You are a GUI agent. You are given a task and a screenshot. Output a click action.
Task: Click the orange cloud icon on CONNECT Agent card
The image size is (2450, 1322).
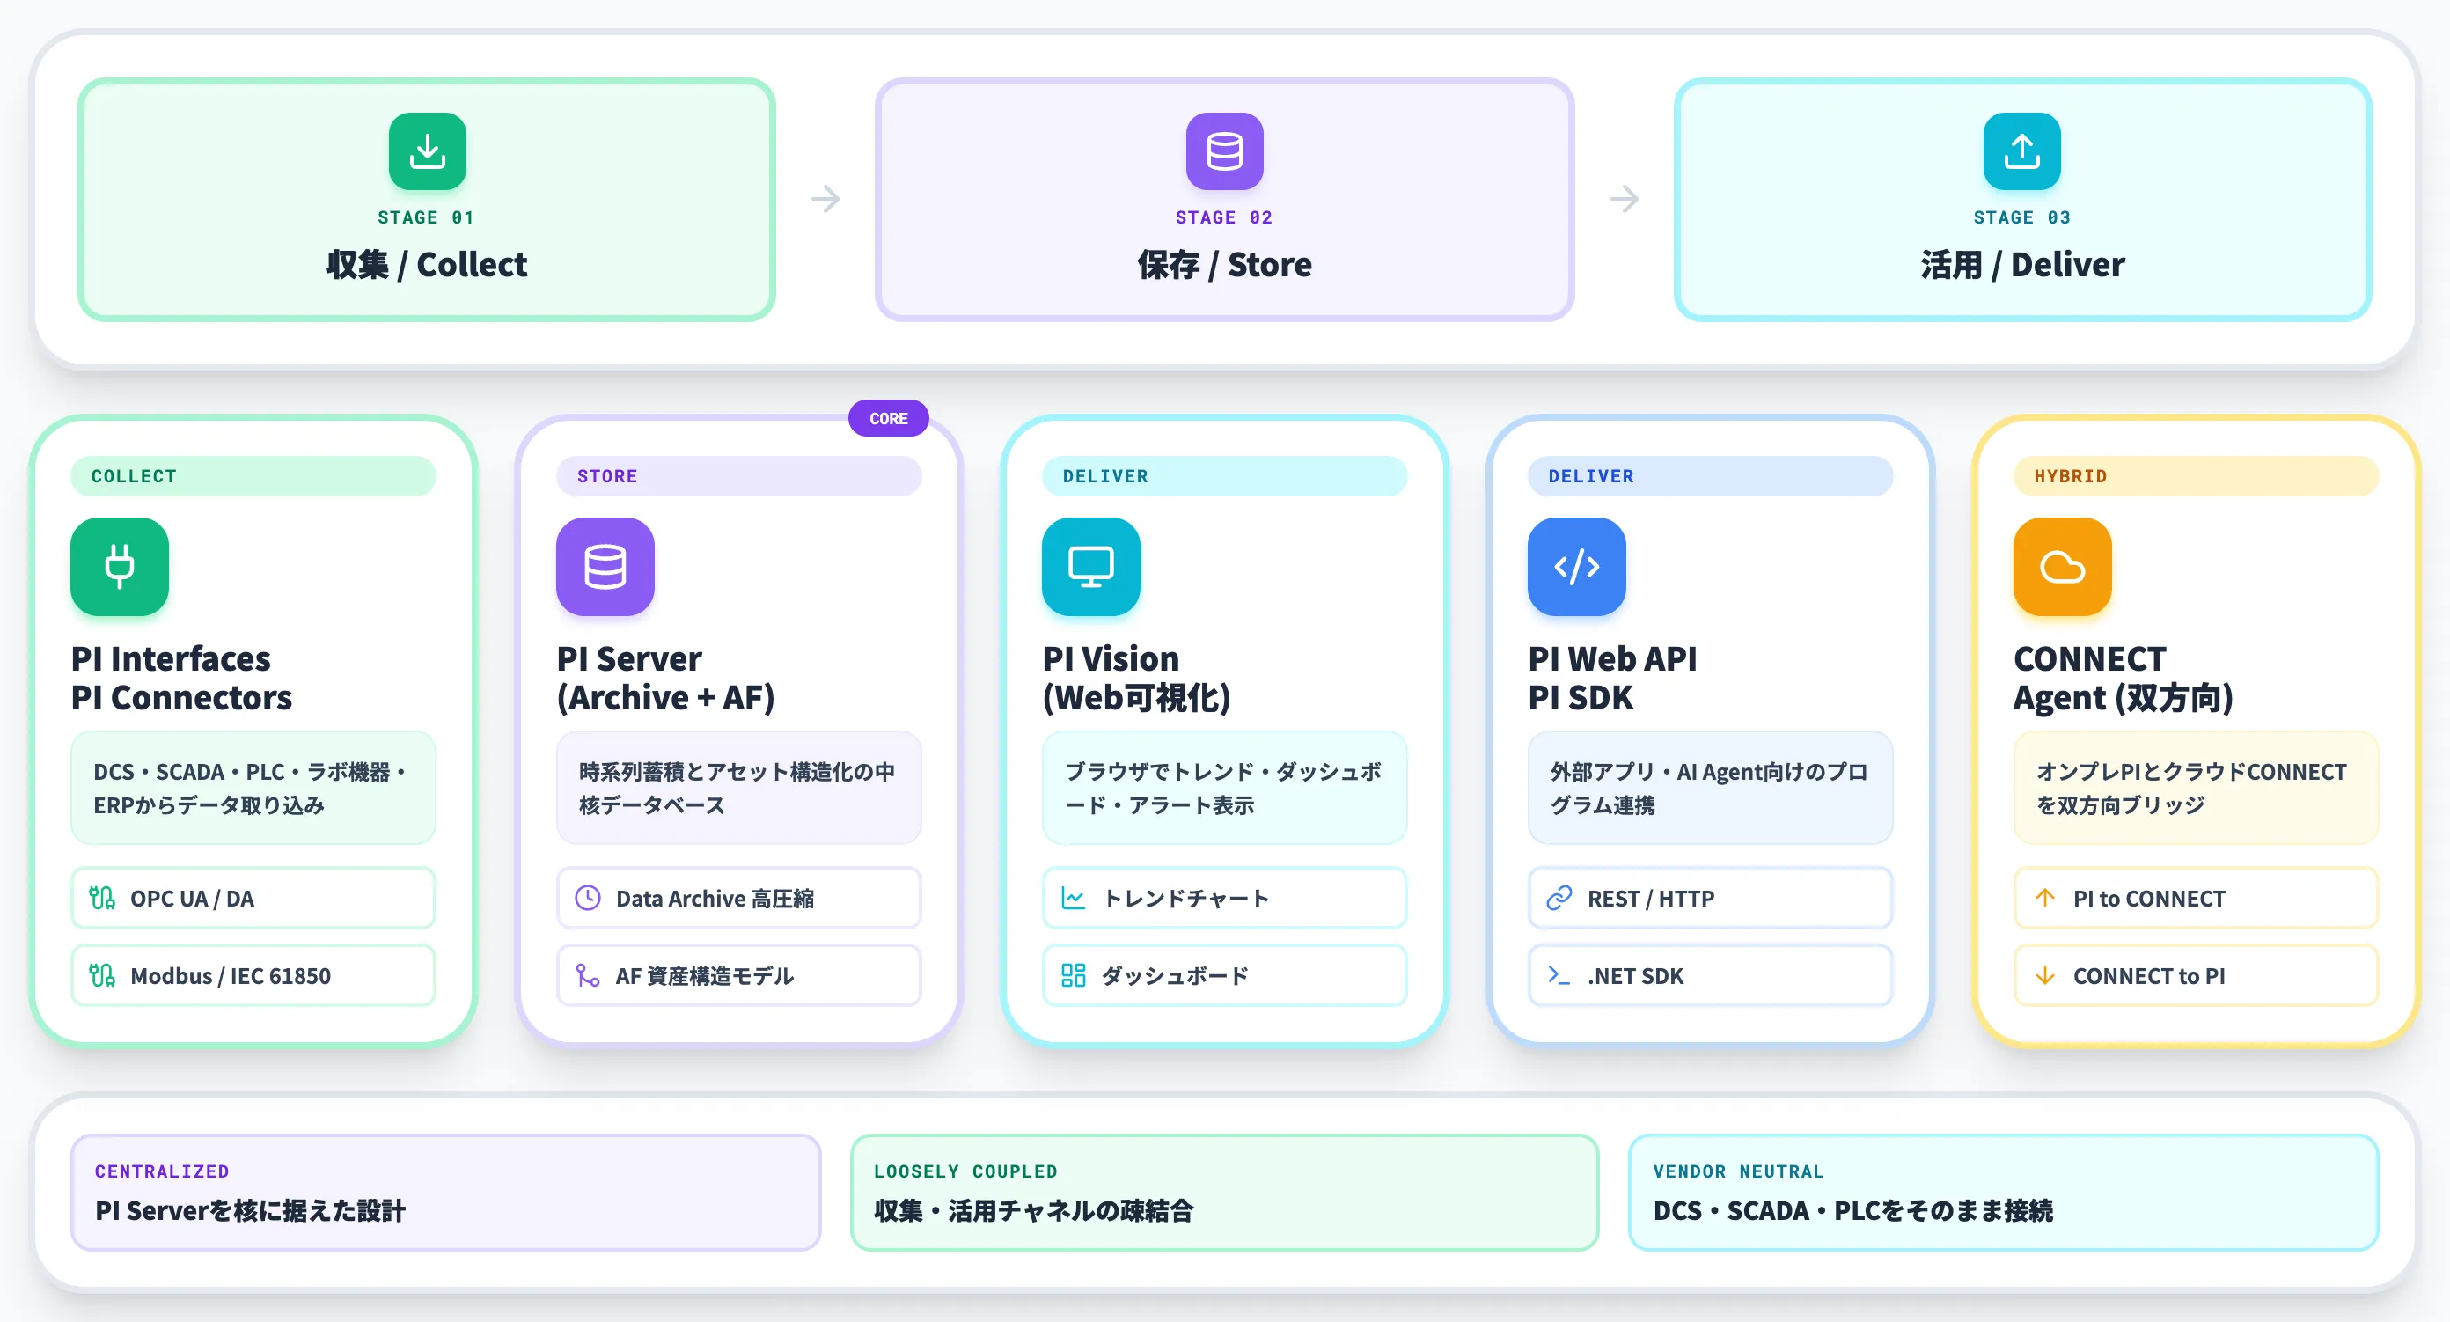pyautogui.click(x=2062, y=567)
